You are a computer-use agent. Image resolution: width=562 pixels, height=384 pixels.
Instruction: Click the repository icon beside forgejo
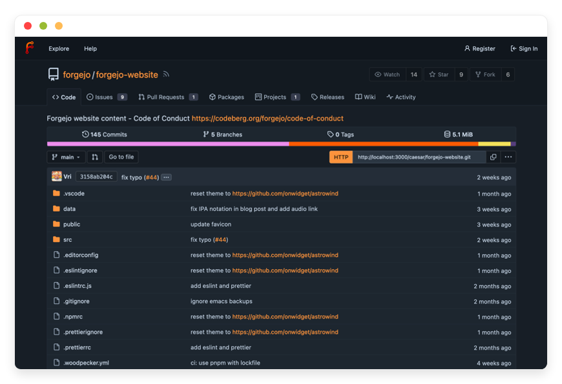(x=54, y=74)
